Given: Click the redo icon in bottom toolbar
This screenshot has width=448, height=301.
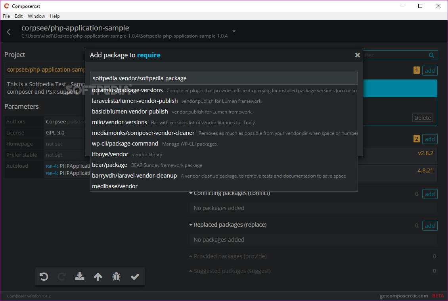Looking at the screenshot, I should [x=62, y=276].
